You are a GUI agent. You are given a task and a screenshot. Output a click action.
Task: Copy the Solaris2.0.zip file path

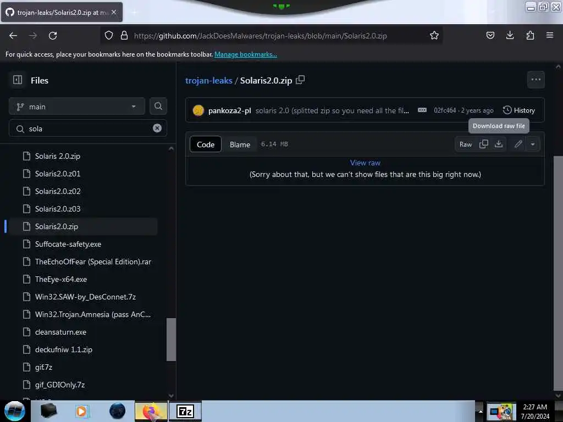click(300, 80)
